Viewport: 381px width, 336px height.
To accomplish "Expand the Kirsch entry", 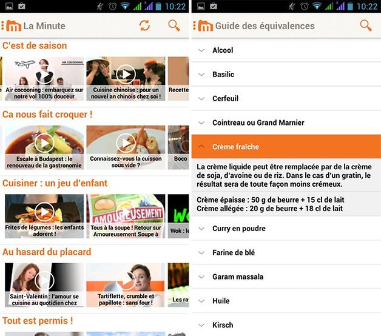I will click(286, 325).
